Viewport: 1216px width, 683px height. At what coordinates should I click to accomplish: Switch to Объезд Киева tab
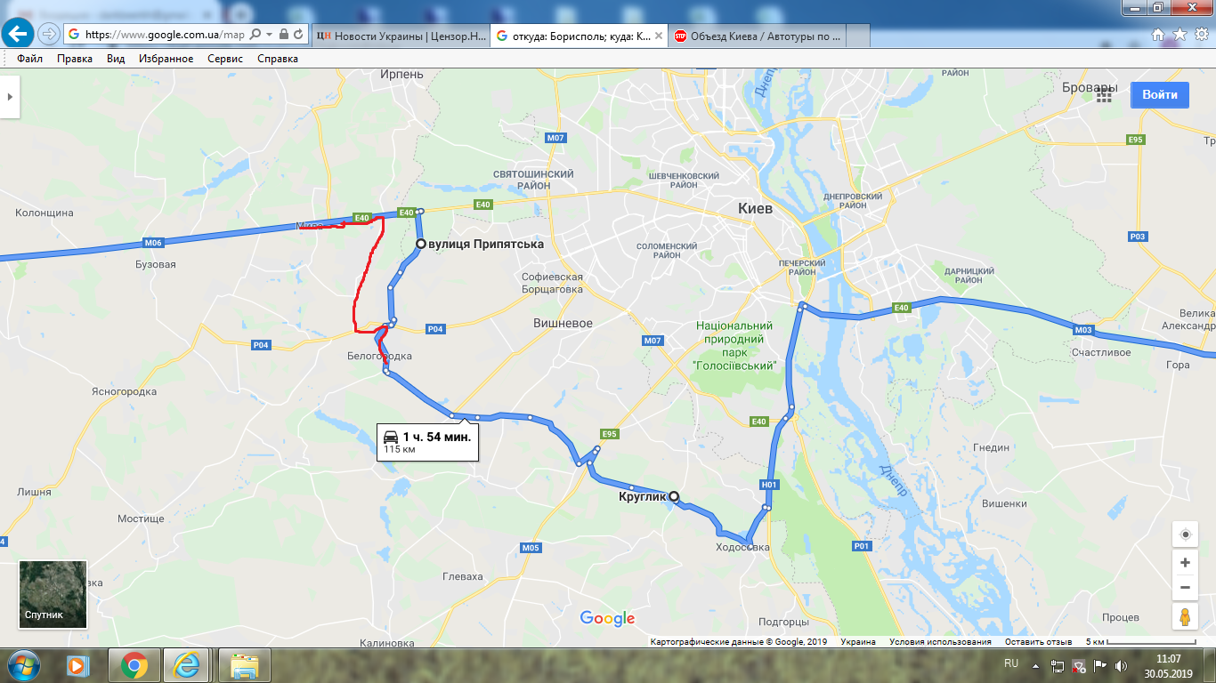point(756,36)
